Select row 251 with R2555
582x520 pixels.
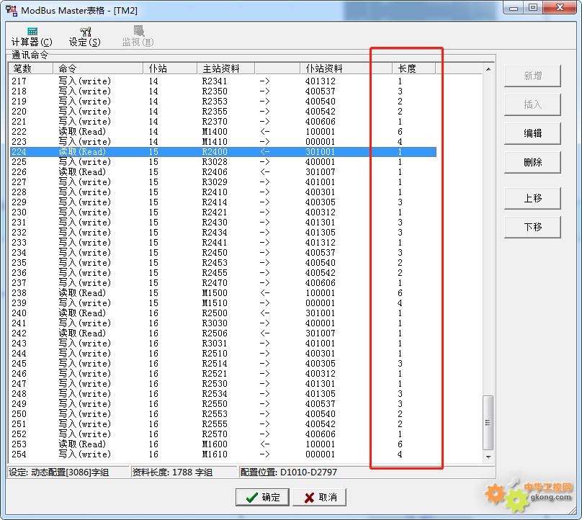[223, 424]
